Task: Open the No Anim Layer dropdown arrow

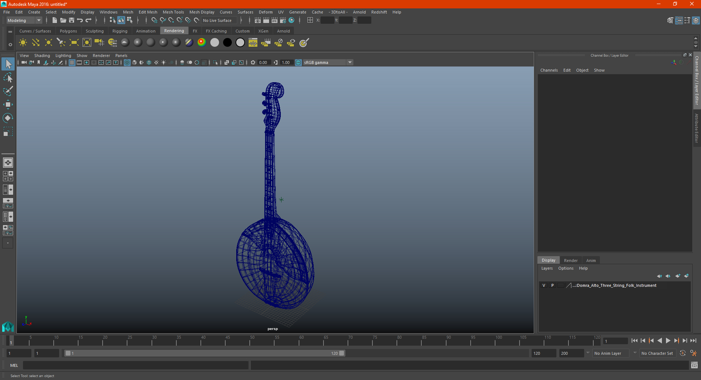Action: 588,353
